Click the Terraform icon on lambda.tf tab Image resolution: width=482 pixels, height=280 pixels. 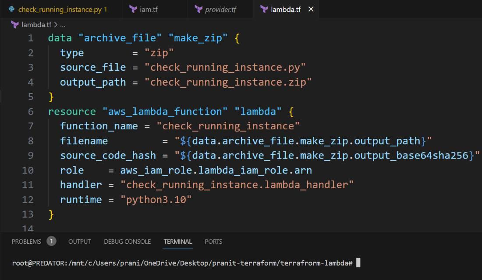[x=264, y=10]
